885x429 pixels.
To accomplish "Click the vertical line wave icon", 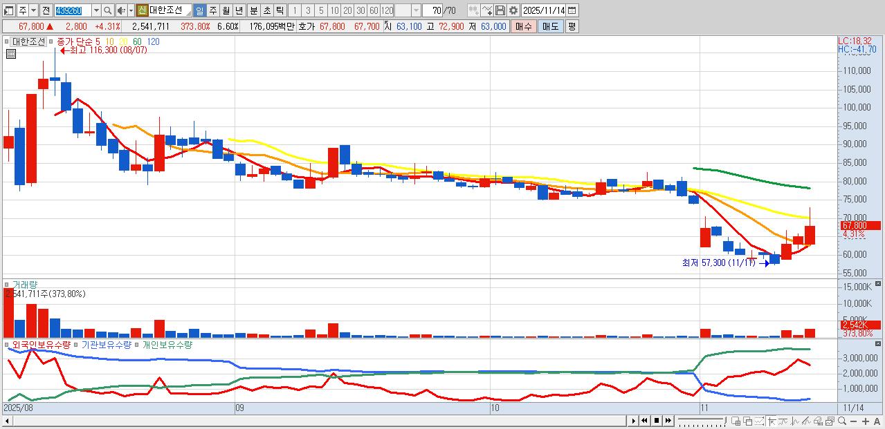I will (x=795, y=421).
